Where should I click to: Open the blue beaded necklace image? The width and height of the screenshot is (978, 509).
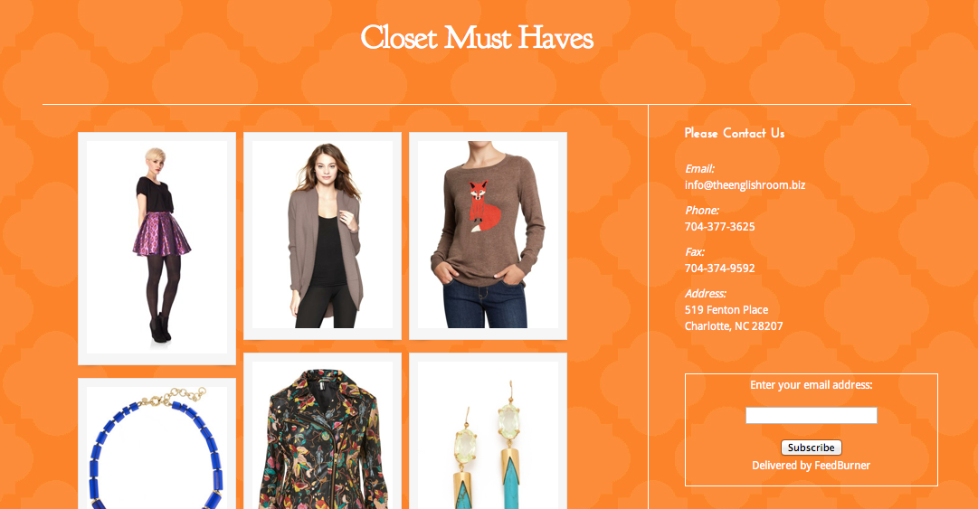(157, 444)
